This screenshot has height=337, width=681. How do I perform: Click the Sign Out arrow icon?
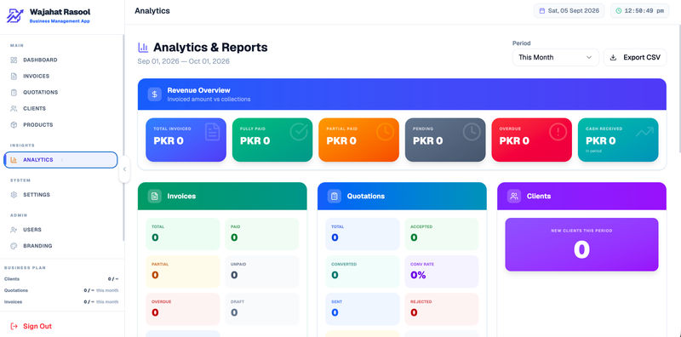(x=14, y=326)
